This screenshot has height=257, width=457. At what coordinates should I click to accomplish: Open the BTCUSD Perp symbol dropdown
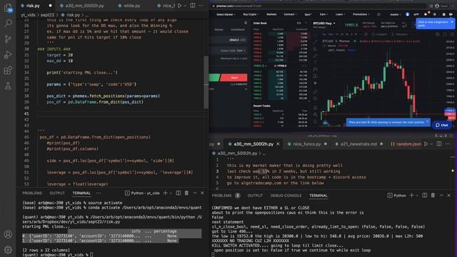pos(324,23)
